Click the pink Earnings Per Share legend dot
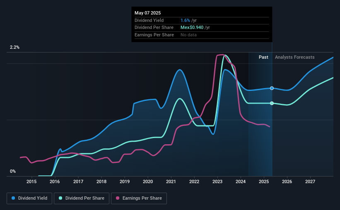The width and height of the screenshot is (340, 210). 118,198
